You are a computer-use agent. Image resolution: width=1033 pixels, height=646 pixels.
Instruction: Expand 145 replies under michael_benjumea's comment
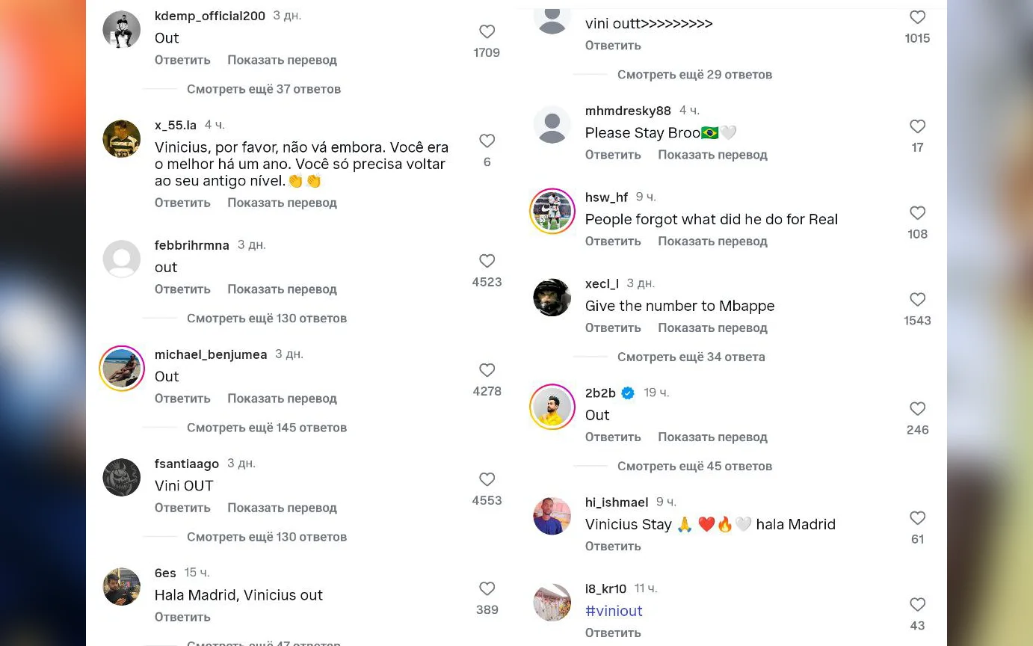click(x=266, y=428)
